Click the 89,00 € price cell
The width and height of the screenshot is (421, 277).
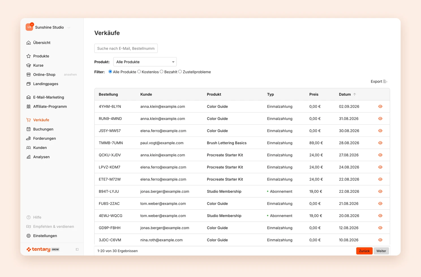point(316,143)
